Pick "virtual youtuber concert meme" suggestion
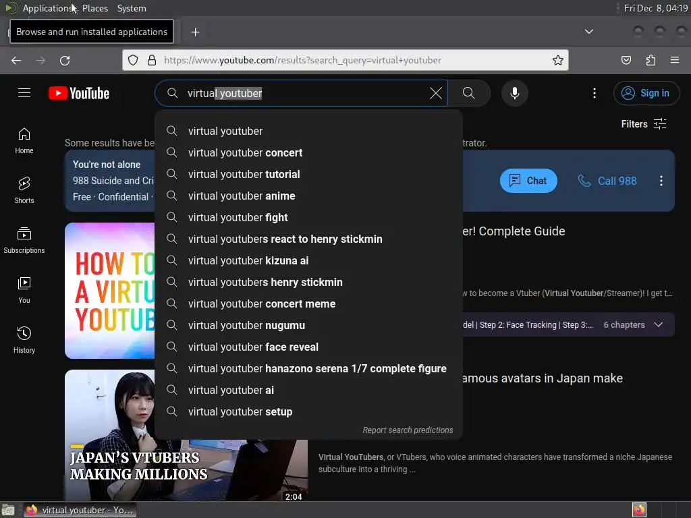 pos(308,304)
